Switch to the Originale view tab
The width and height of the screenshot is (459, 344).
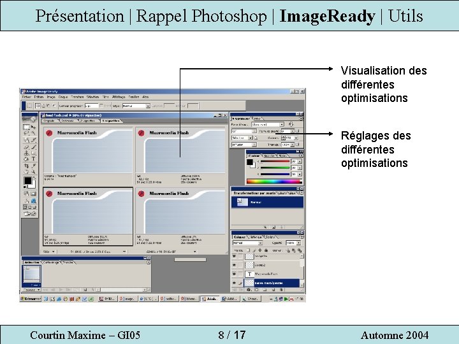[49, 121]
